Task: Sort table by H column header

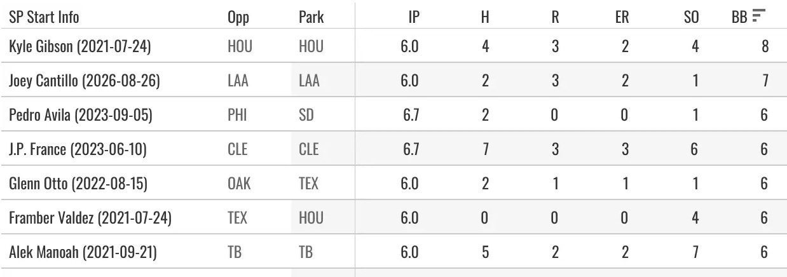Action: tap(484, 17)
